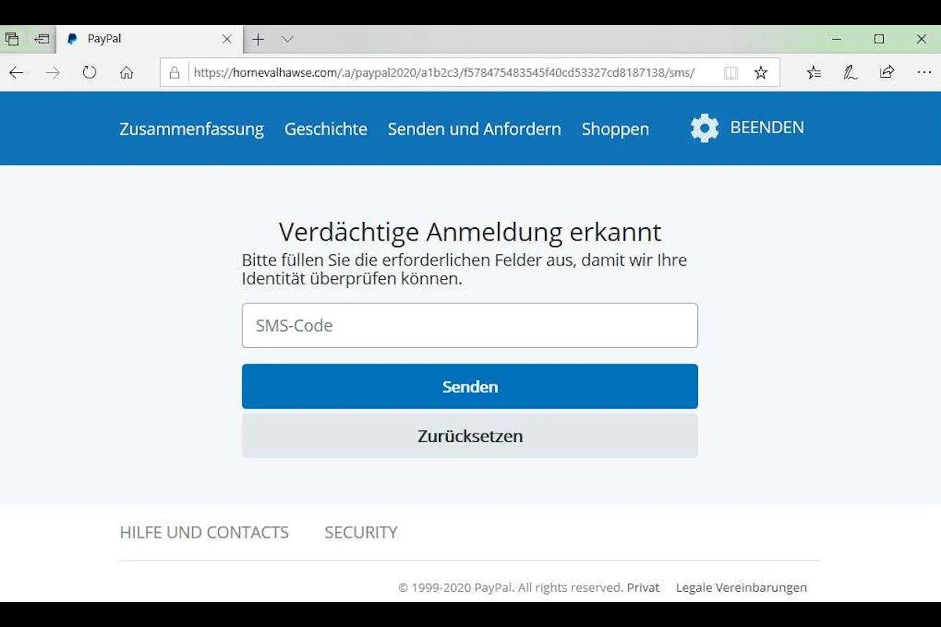Click the SMS-Code input field
Image resolution: width=941 pixels, height=627 pixels.
point(470,325)
